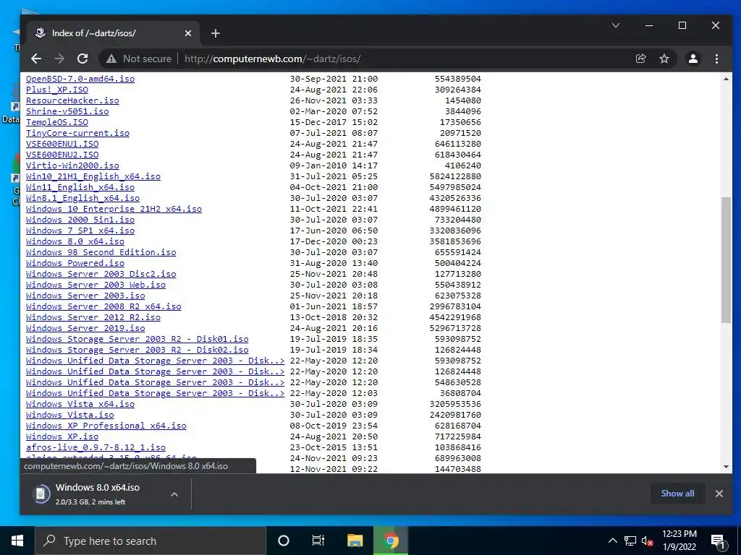Open the Plus!_XP.ISO link
The height and width of the screenshot is (555, 741).
click(x=56, y=90)
